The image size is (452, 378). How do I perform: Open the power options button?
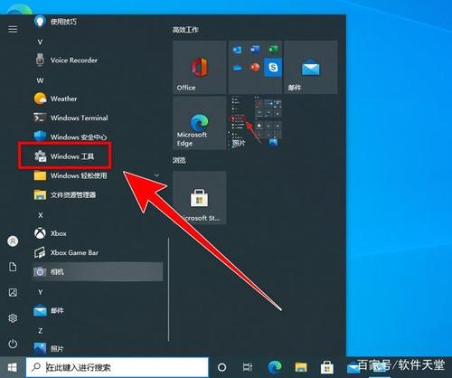(x=13, y=344)
